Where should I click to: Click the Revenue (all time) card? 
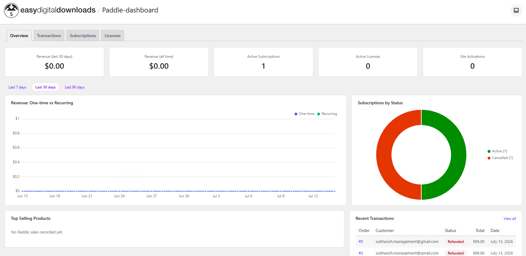[x=159, y=62]
